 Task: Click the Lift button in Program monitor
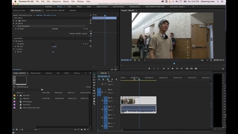[187, 68]
